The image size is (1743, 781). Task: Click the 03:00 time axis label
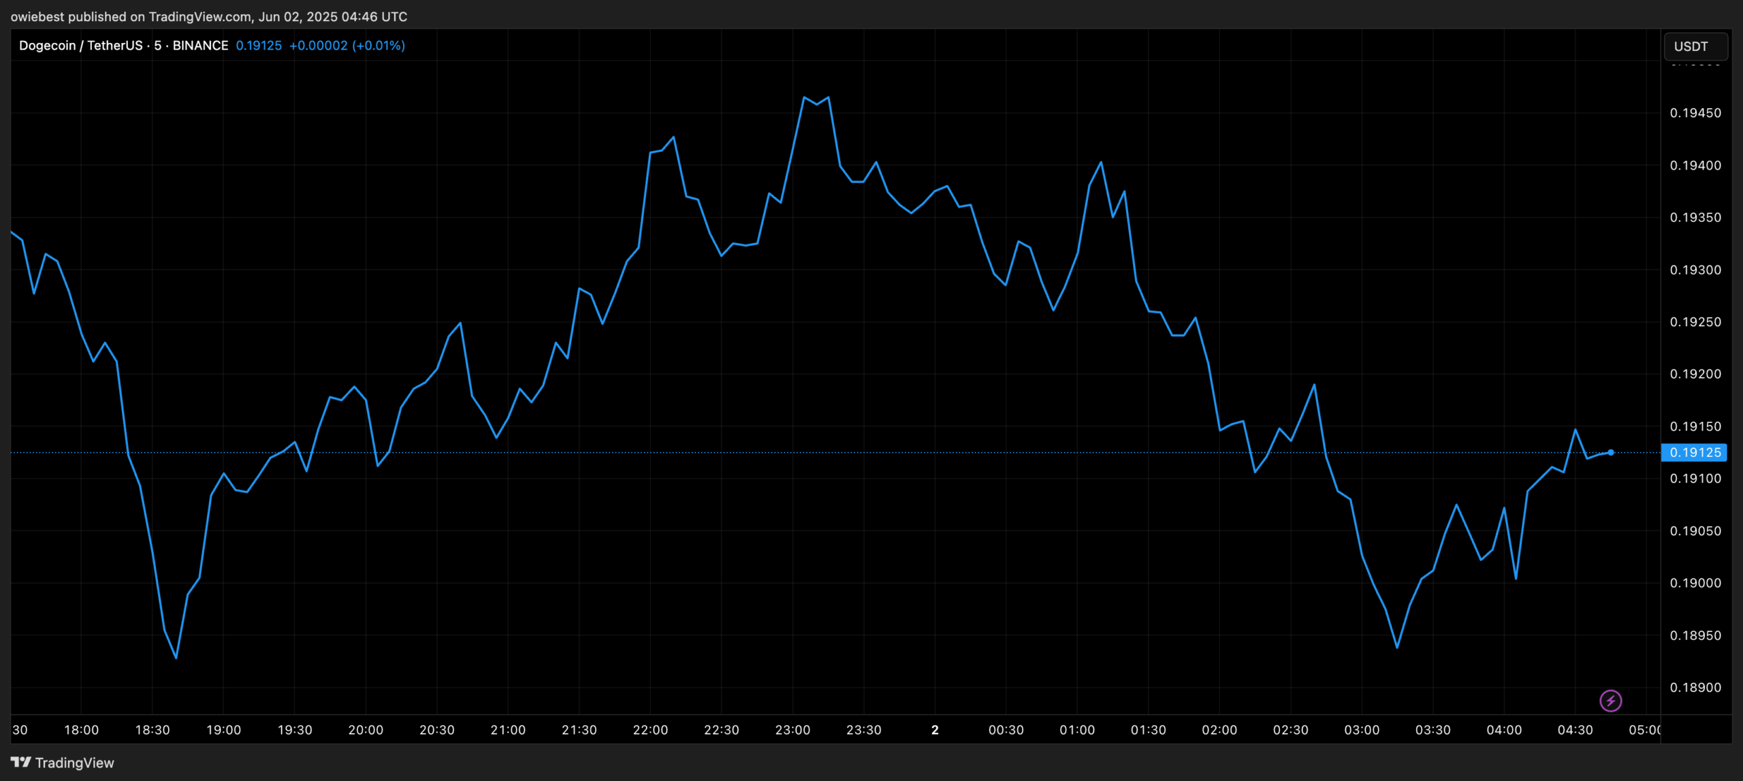click(1362, 730)
